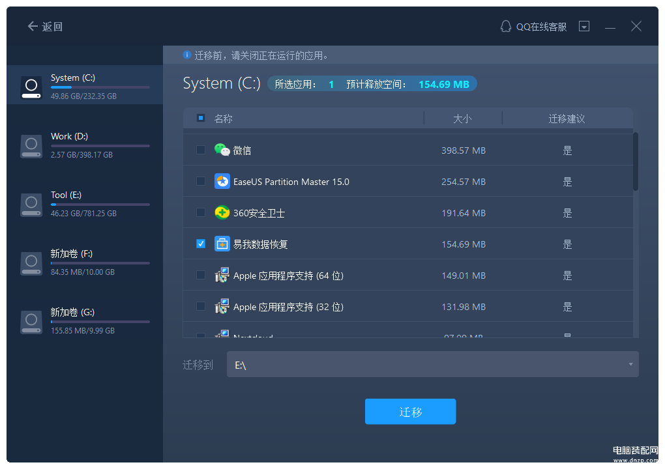Click the System (C:) heading title
Image resolution: width=665 pixels, height=469 pixels.
[x=222, y=83]
